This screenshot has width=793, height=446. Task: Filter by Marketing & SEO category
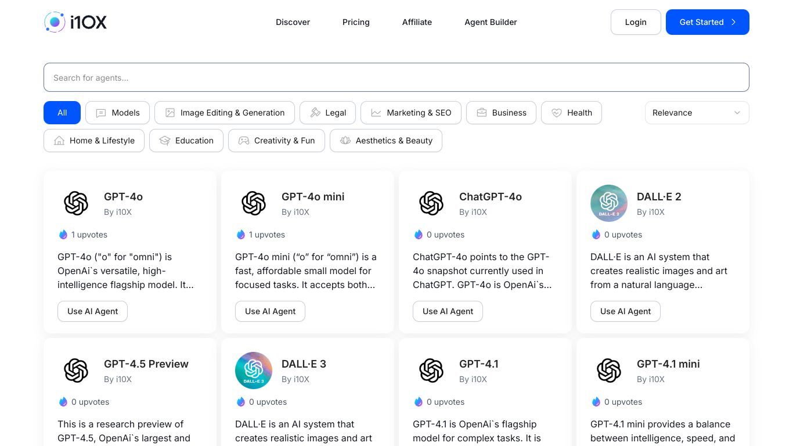click(x=410, y=113)
